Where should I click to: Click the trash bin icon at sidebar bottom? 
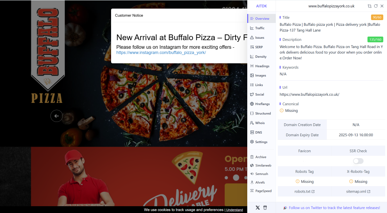click(265, 208)
